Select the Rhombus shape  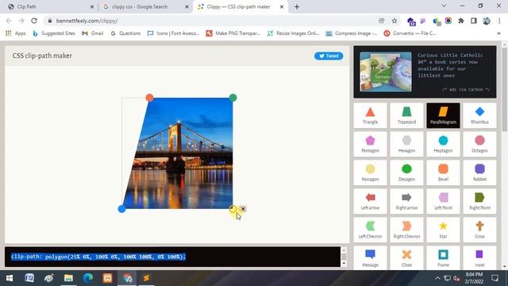pos(479,115)
